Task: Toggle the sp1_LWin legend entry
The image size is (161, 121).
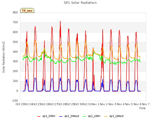Action: click(92, 116)
